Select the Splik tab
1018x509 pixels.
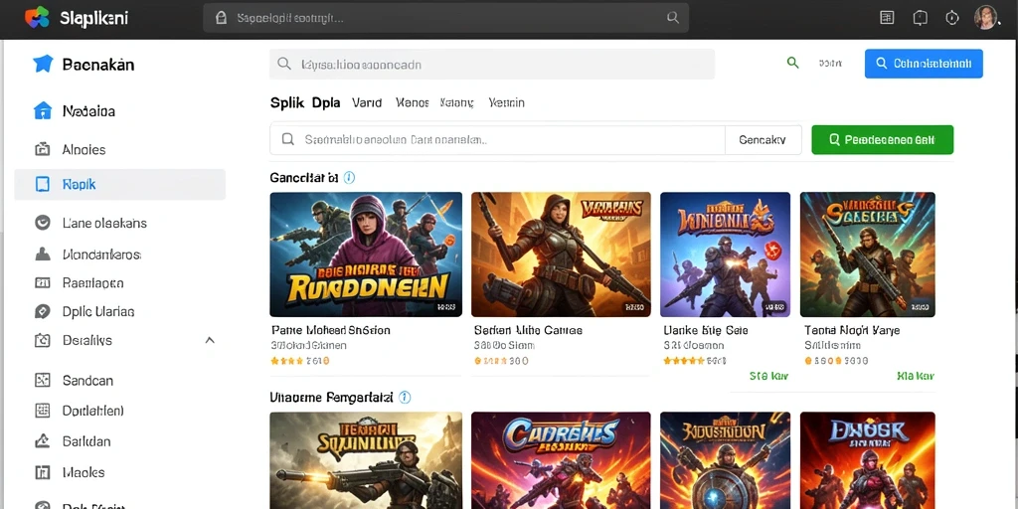(x=287, y=102)
